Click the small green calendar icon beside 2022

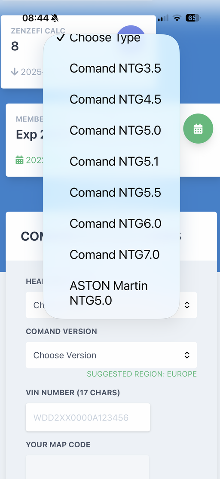coord(19,160)
